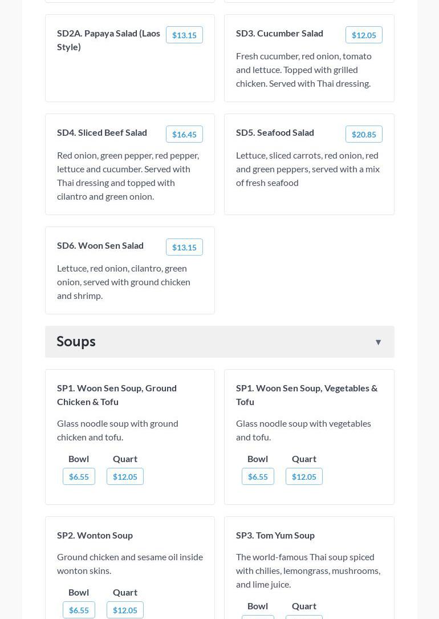The width and height of the screenshot is (439, 619).
Task: Select $13.15 price for Papaya Salad
Action: coord(184,35)
